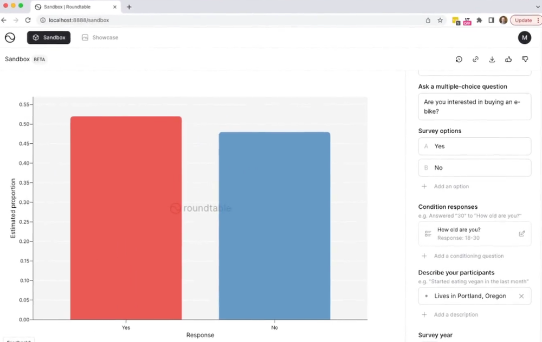Screen dimensions: 542x342
Task: Click the 'Yes' survey option field
Action: [475, 146]
